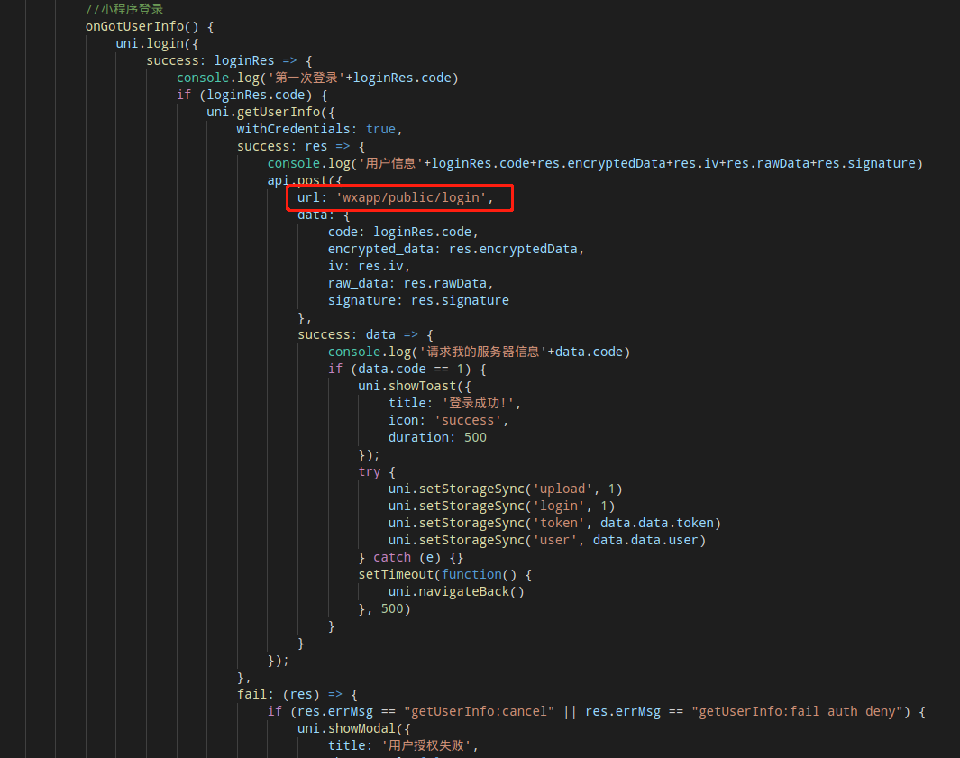Click the "icon: 'success'," line

click(x=448, y=421)
